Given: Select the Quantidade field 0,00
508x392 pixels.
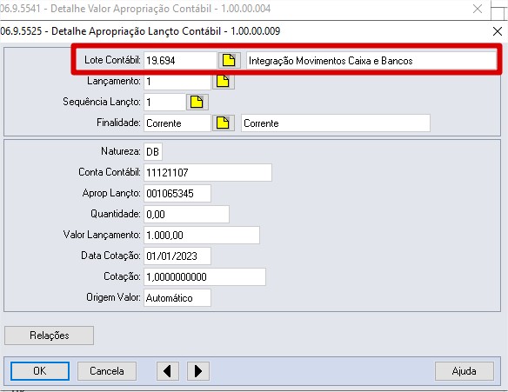Looking at the screenshot, I should [x=186, y=214].
